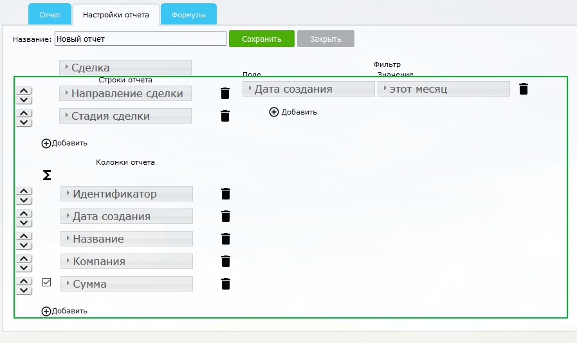577x343 pixels.
Task: Click plus icon to add a filter
Action: click(x=274, y=112)
